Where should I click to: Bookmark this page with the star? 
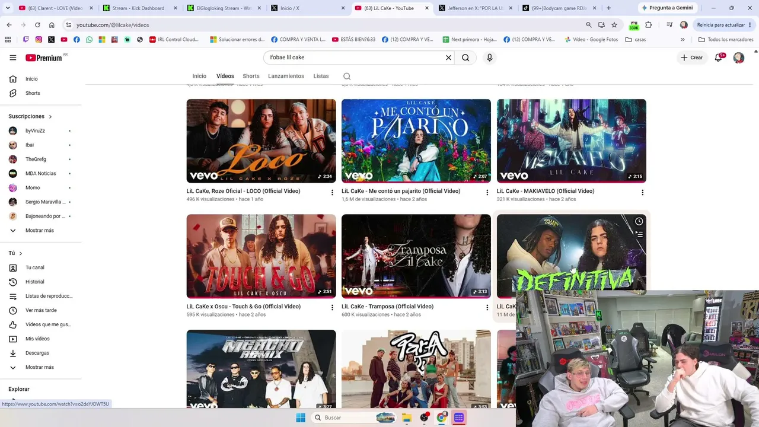(x=614, y=25)
